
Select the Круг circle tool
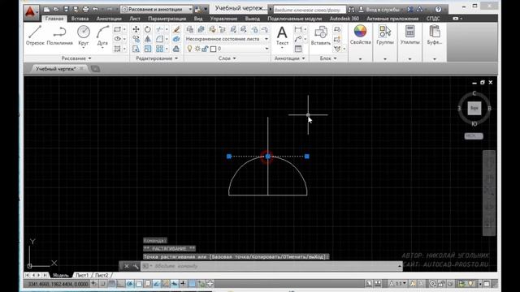(x=83, y=36)
